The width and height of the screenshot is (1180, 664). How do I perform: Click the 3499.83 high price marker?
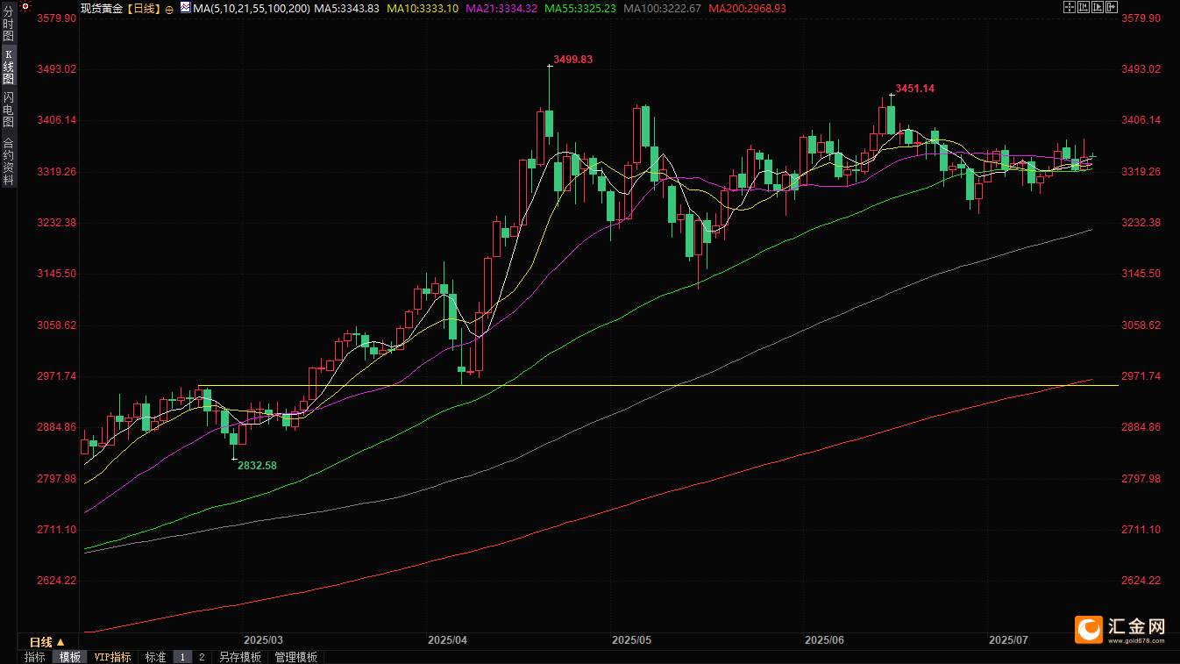[573, 60]
